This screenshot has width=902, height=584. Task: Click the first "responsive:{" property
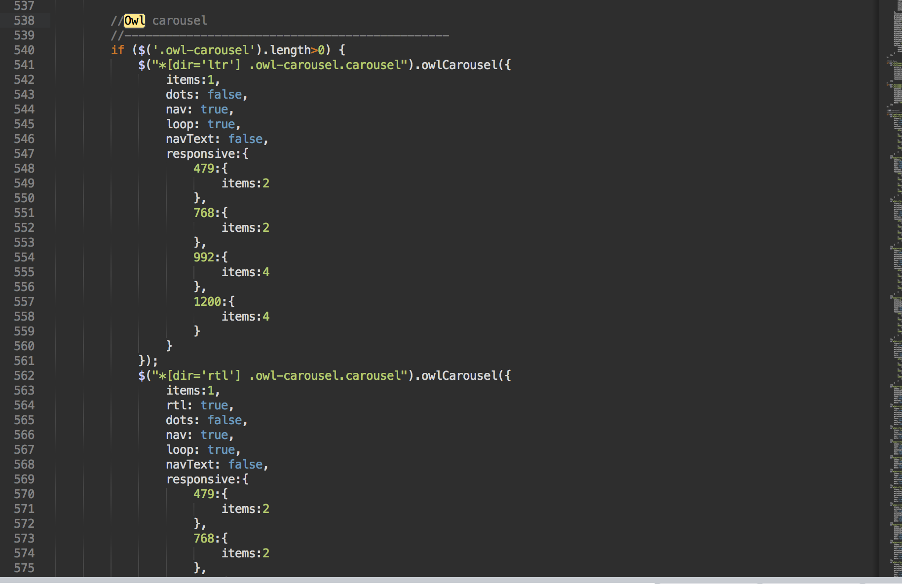(207, 153)
